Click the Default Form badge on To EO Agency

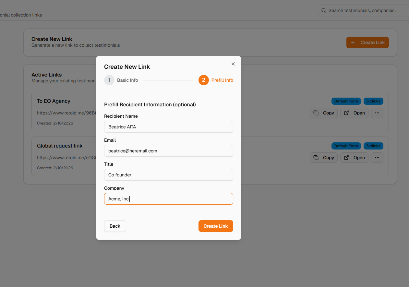coord(346,101)
